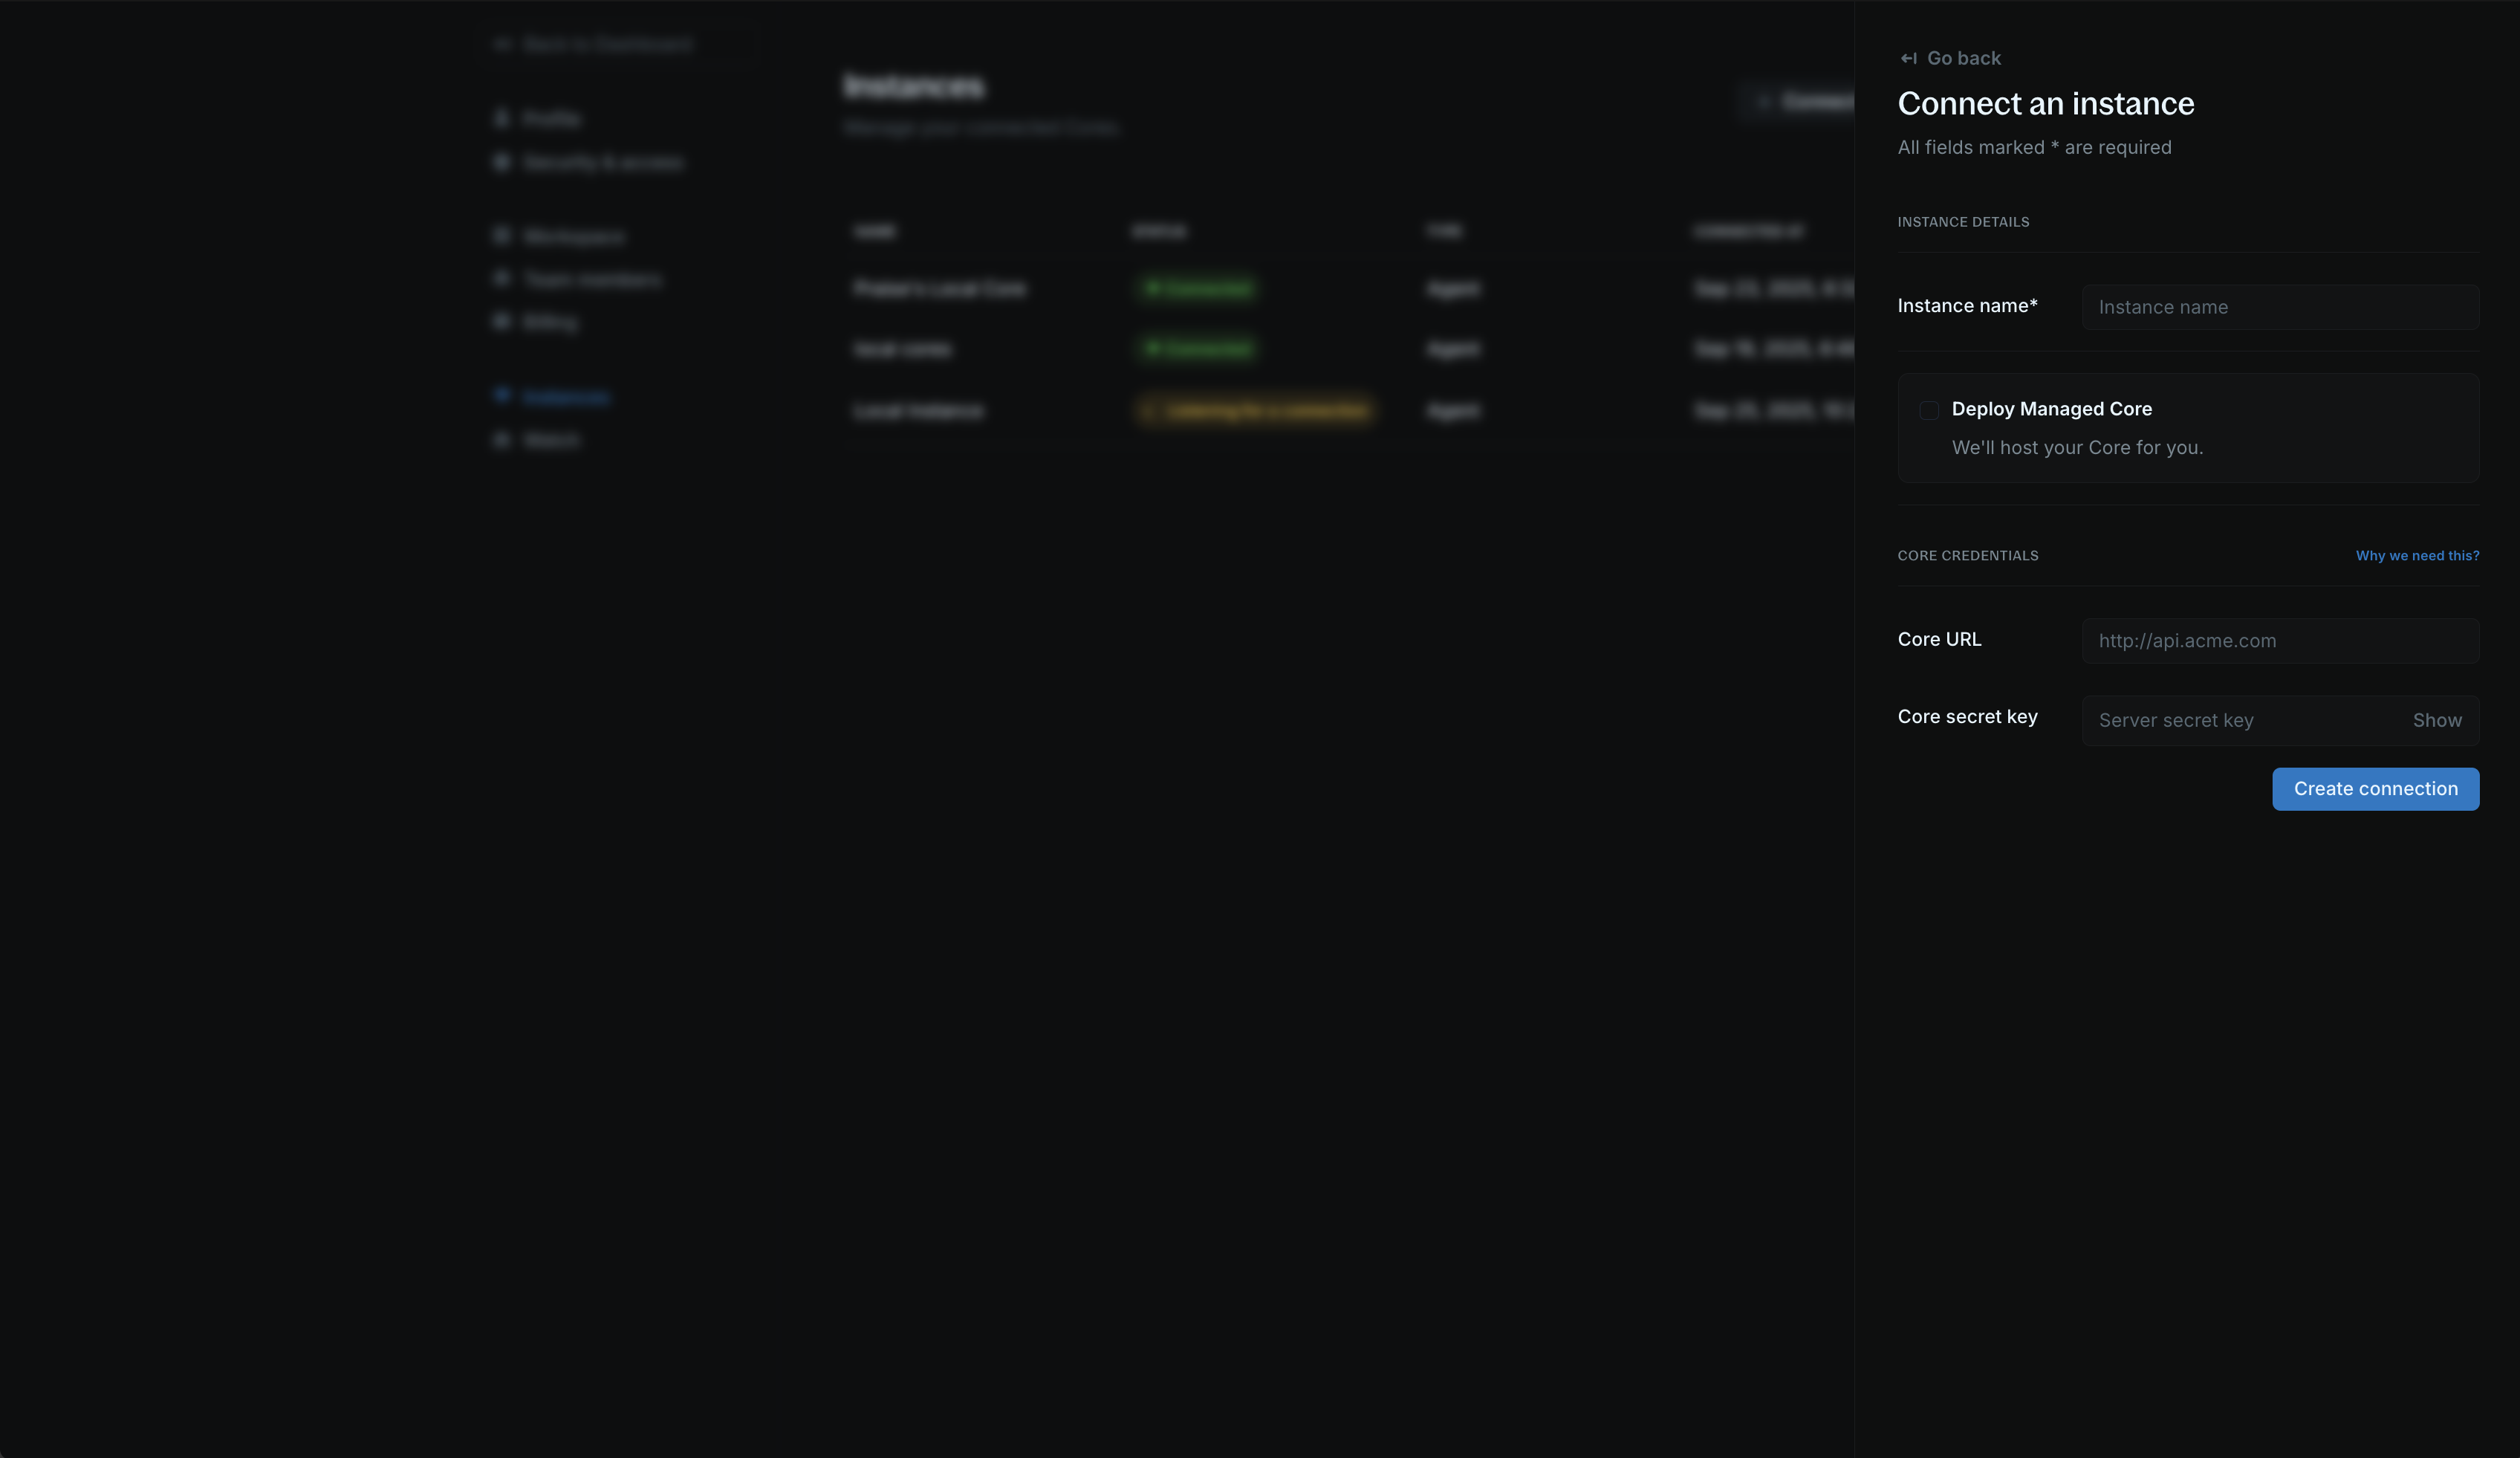Click the Instance name input field
2520x1458 pixels.
click(2280, 307)
